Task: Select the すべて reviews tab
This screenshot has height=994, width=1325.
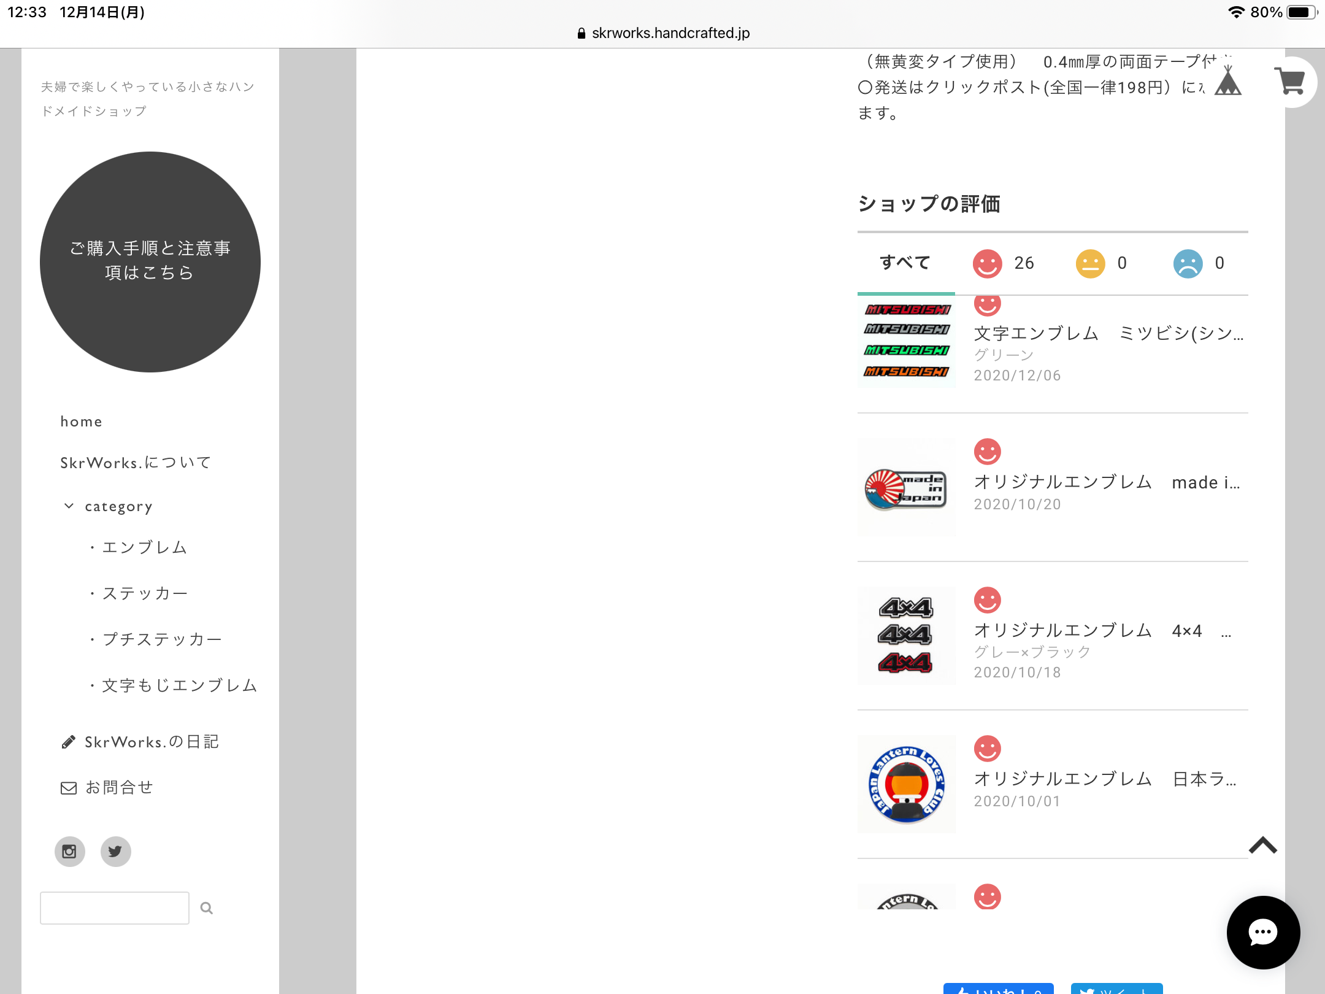Action: 905,263
